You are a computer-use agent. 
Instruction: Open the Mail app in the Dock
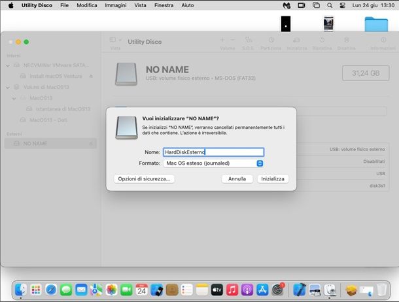[81, 290]
